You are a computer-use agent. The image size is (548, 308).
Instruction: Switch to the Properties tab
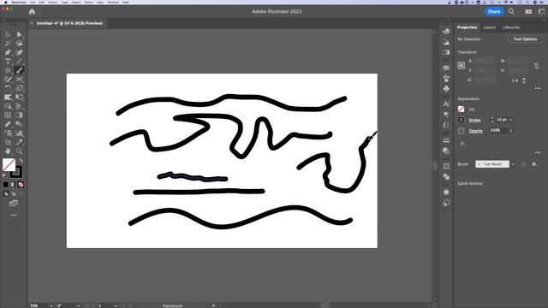point(467,27)
